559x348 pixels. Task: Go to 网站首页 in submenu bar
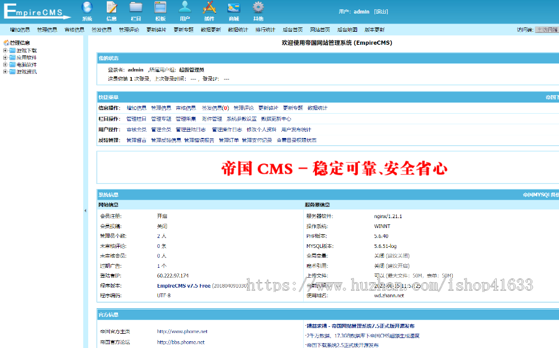pyautogui.click(x=320, y=30)
